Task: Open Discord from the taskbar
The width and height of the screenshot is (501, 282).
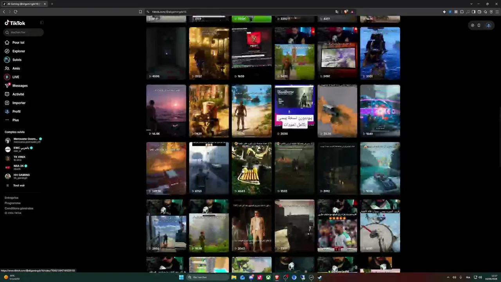Action: tap(251, 277)
